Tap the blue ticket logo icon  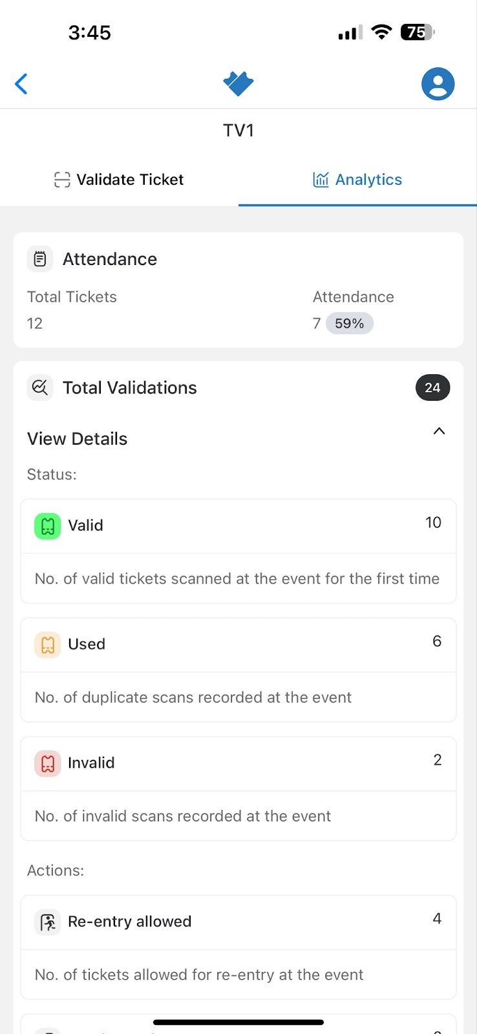coord(238,84)
